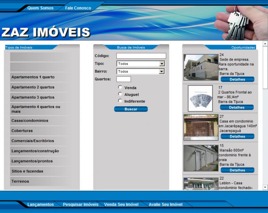Choose the Indiferente radio option
This screenshot has width=268, height=213.
click(x=120, y=101)
